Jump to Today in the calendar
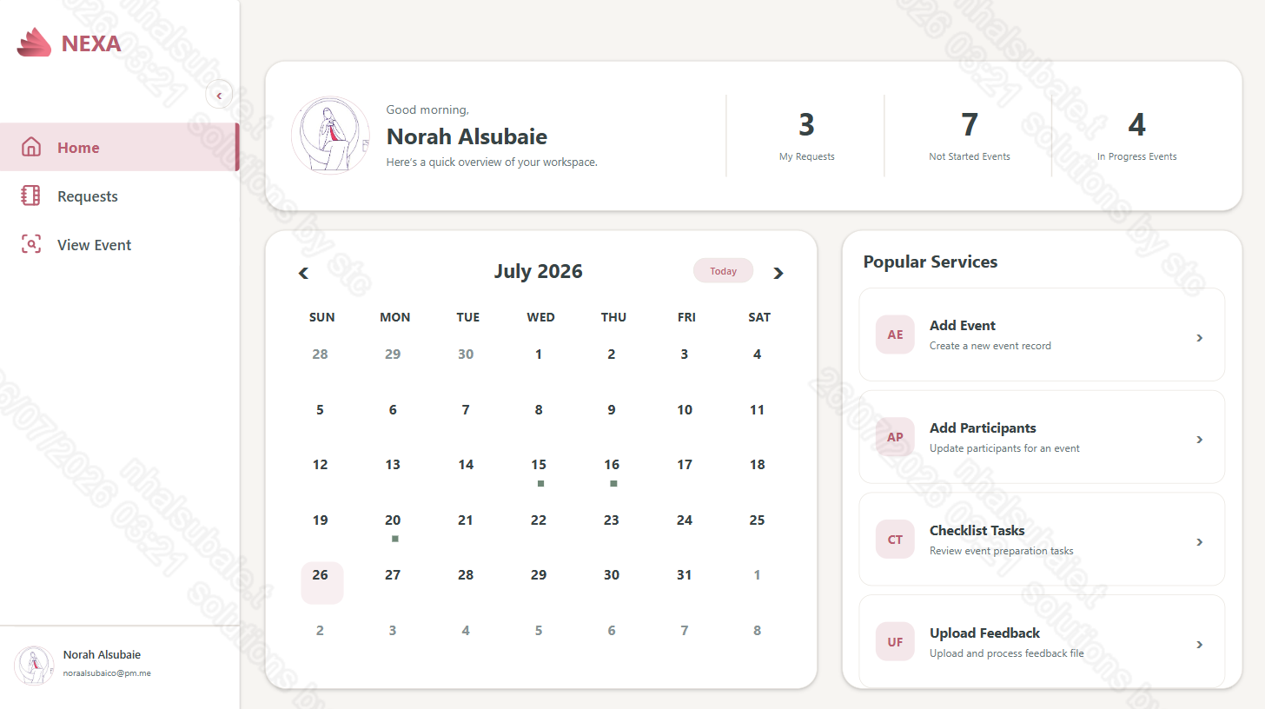1265x709 pixels. (x=723, y=271)
